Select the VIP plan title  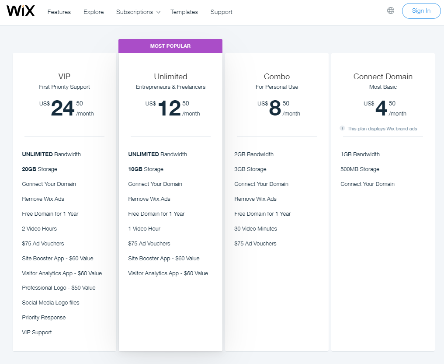click(64, 77)
